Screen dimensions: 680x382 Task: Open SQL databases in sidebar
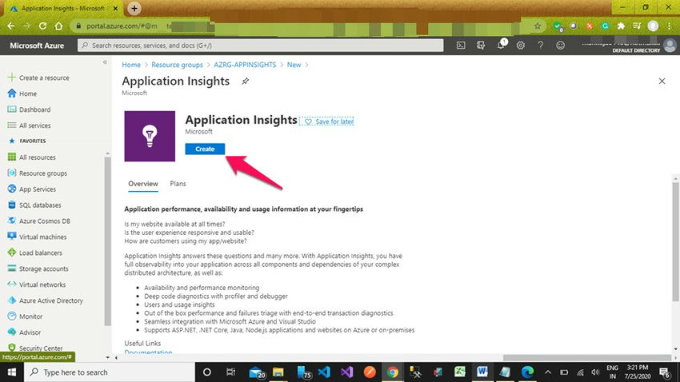coord(34,205)
